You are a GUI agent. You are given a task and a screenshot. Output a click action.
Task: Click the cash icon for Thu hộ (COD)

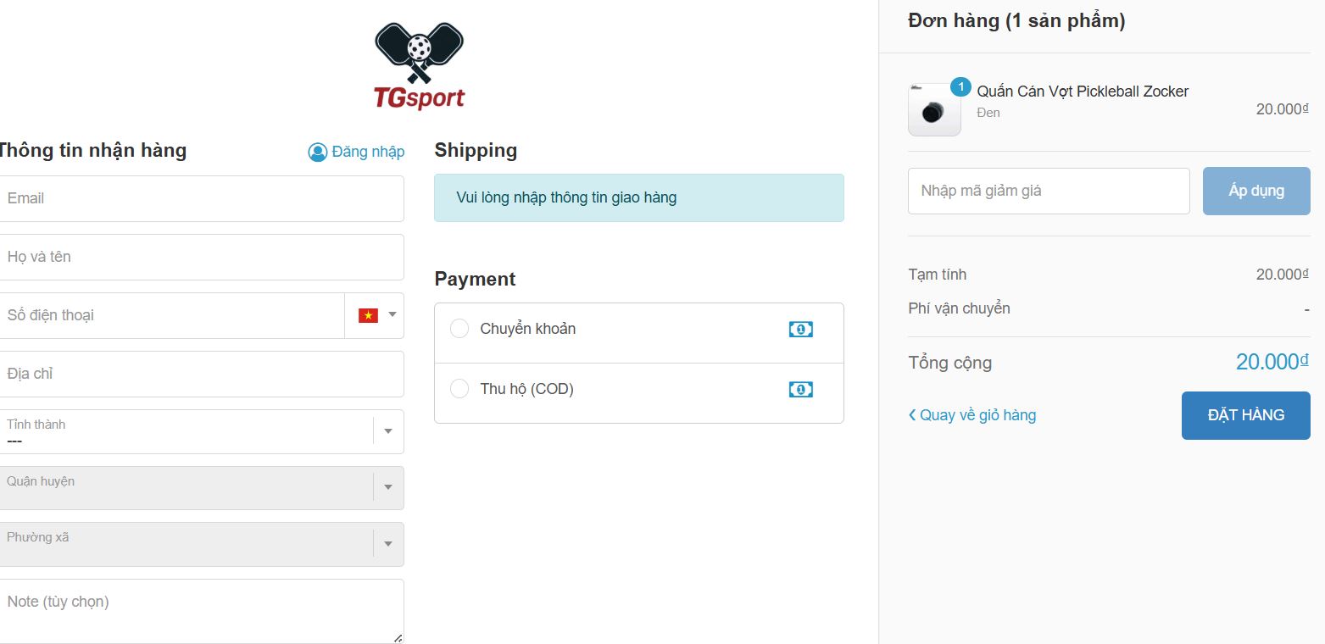coord(800,389)
